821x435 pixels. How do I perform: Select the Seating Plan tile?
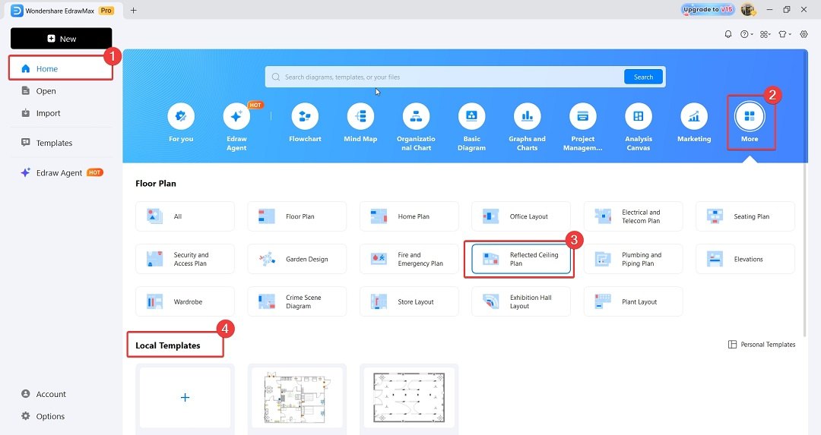click(745, 216)
